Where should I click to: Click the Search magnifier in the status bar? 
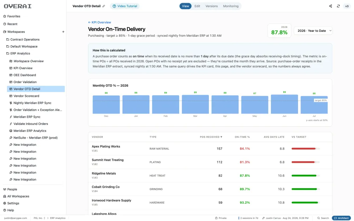(319, 218)
